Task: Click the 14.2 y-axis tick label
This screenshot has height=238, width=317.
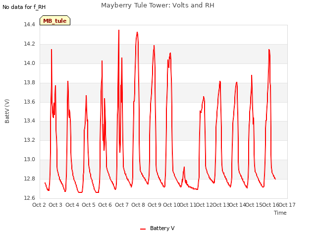Action: pos(30,44)
